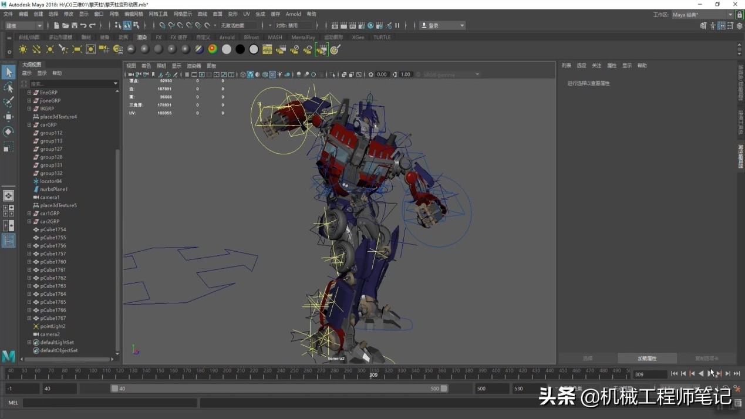Select the Select Tool in the left toolbar
Screen dimensions: 745x419
(8, 72)
